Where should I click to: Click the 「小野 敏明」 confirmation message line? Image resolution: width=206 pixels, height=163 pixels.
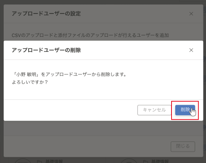[x=69, y=74]
